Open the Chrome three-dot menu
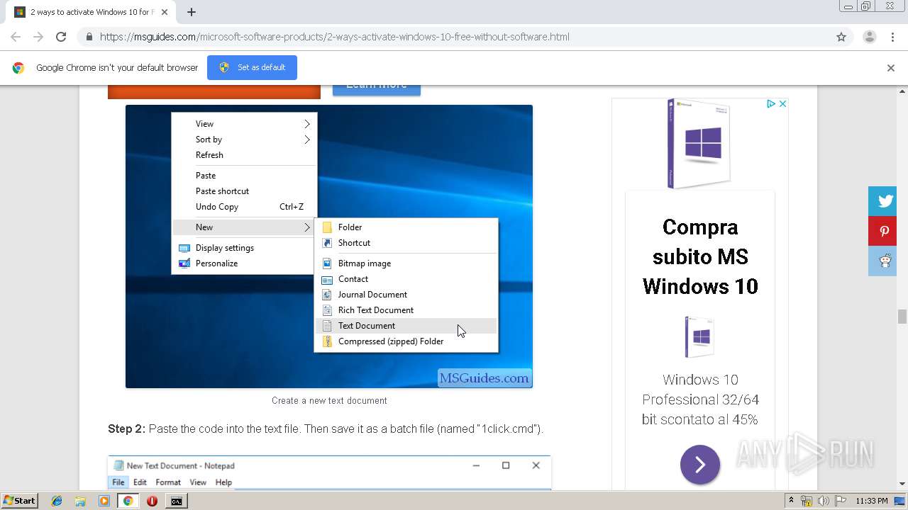 [x=892, y=37]
